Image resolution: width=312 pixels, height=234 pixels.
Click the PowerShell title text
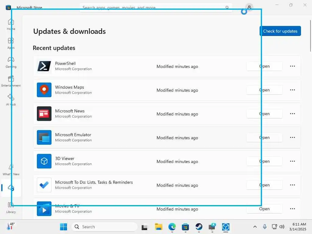[65, 63]
